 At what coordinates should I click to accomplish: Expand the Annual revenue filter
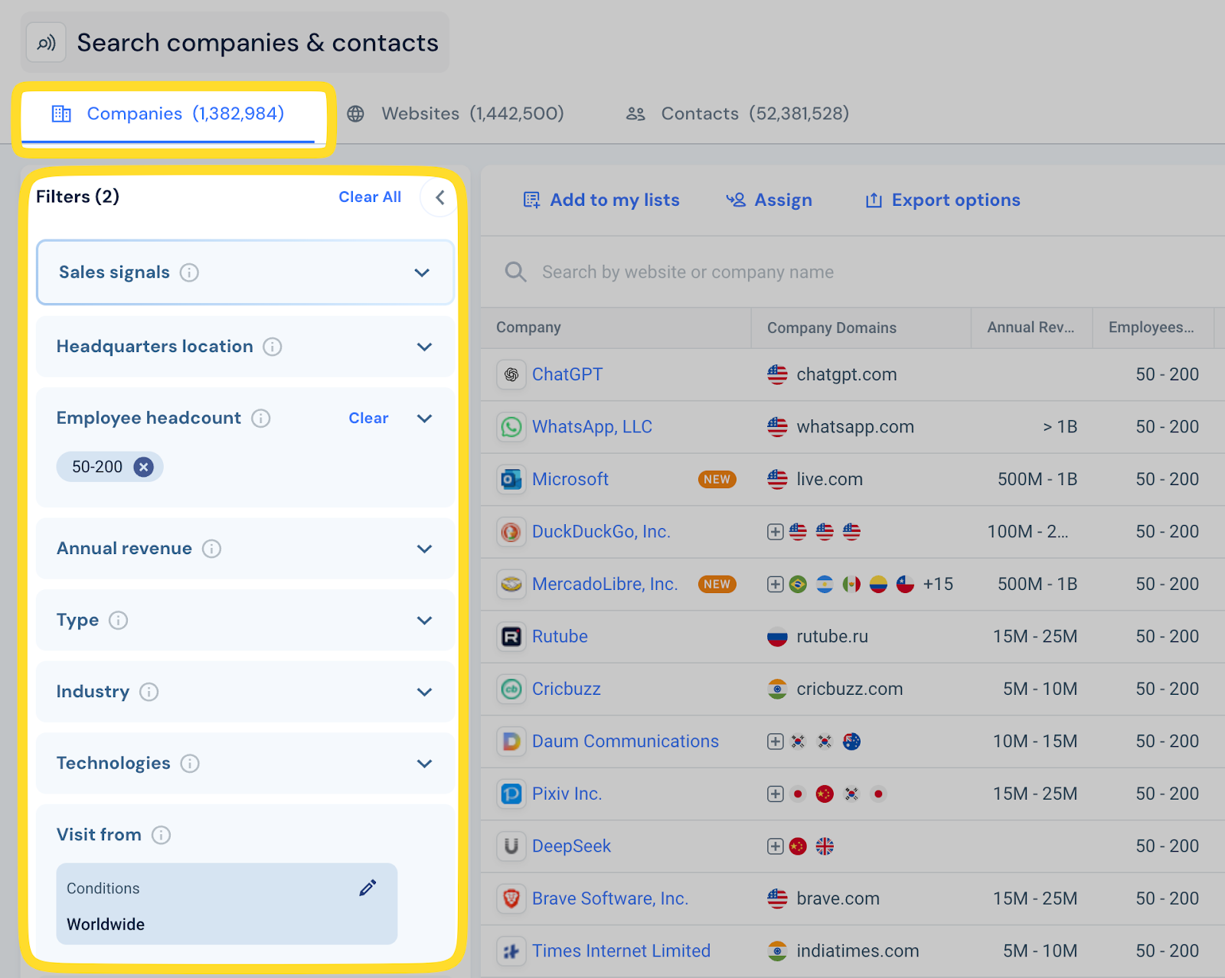[x=424, y=549]
